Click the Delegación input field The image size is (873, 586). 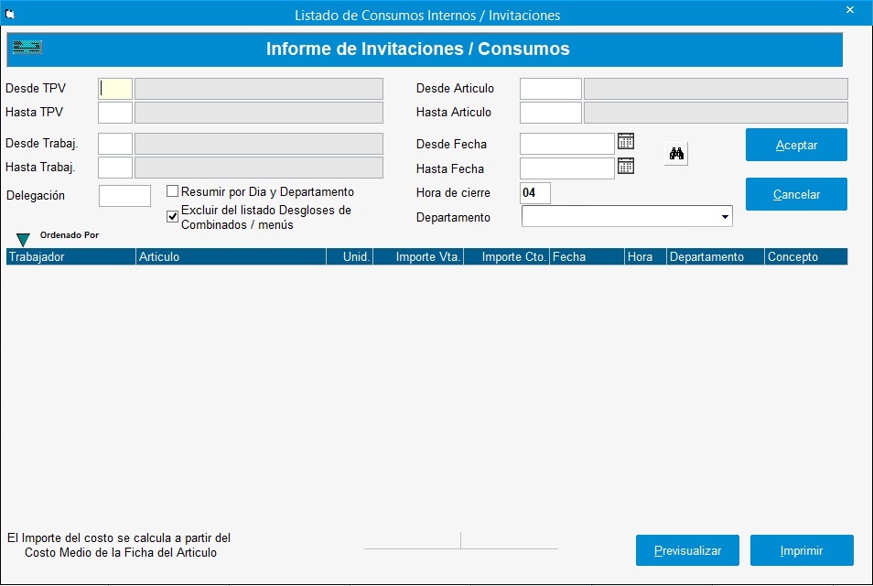point(124,195)
